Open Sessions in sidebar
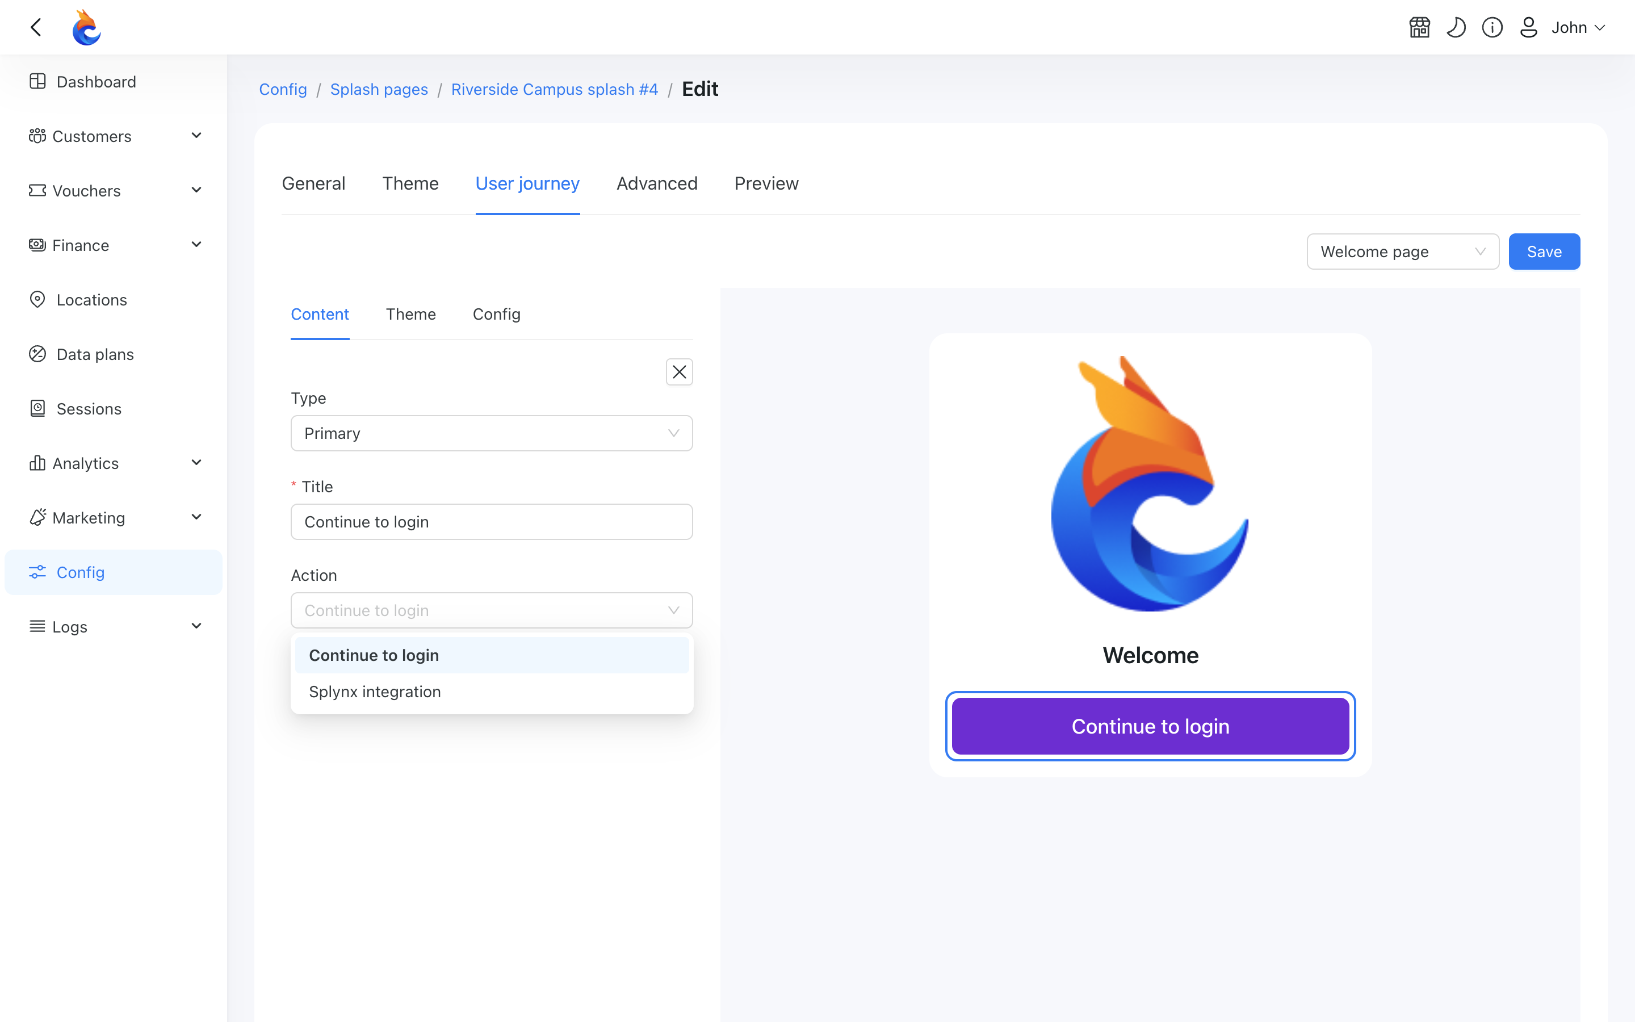Screen dimensions: 1635x1022 click(x=114, y=408)
